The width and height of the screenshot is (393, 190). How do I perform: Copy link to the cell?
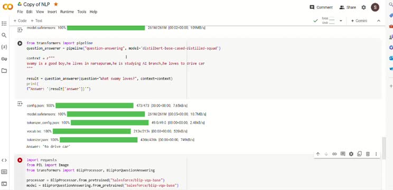(x=334, y=154)
